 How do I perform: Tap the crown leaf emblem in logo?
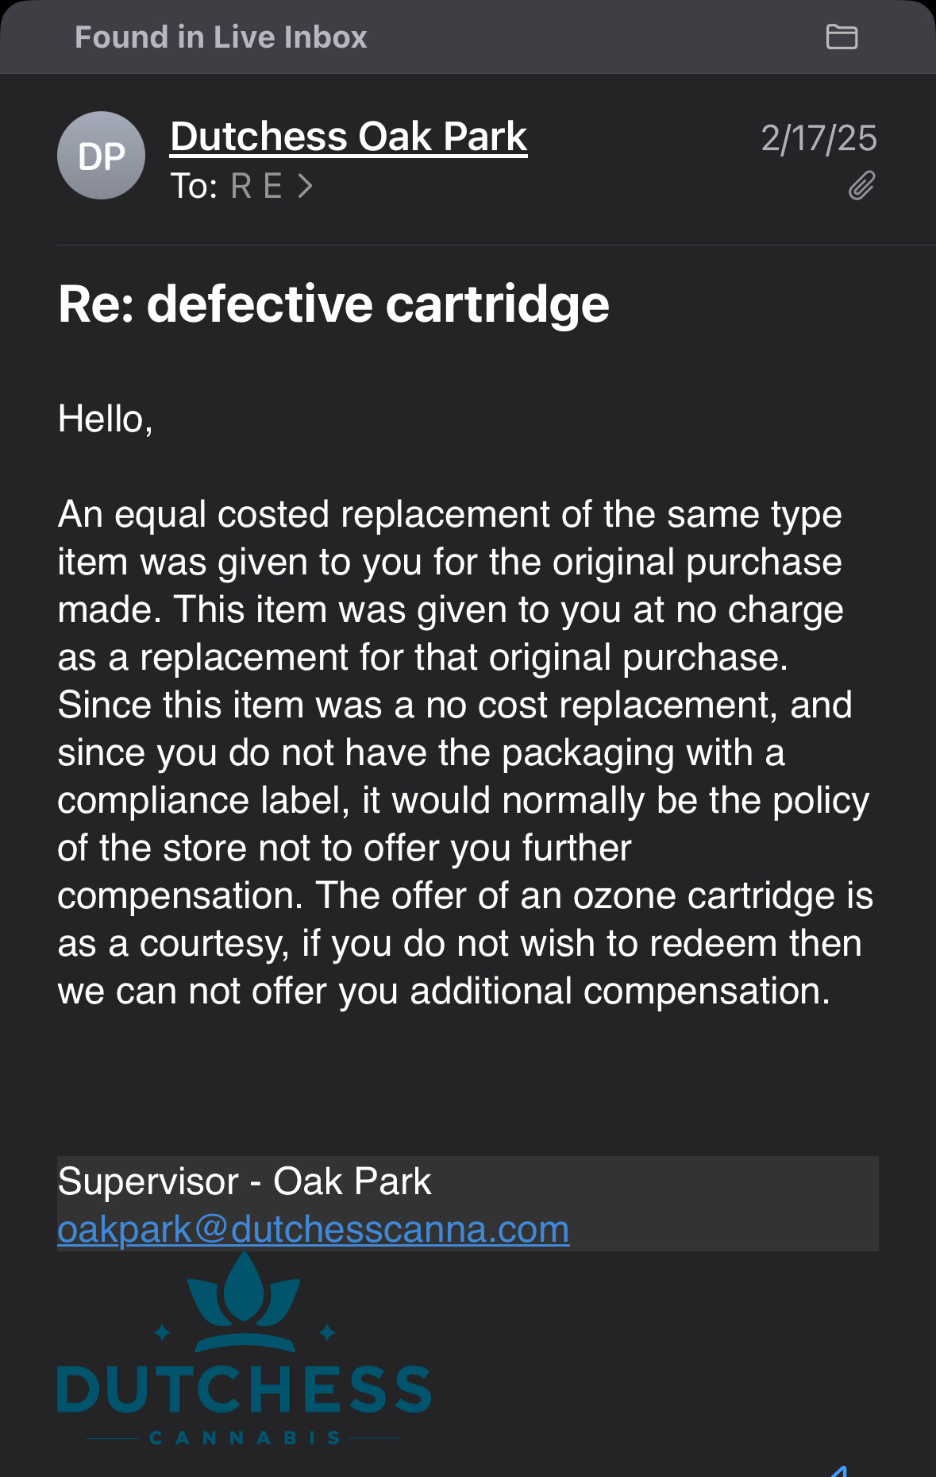click(x=245, y=1303)
